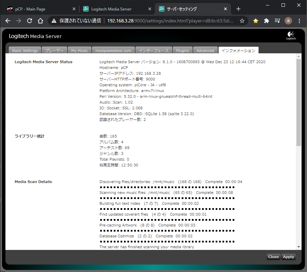Close the pCP - Main Page tab
Image resolution: width=307 pixels, height=272 pixels.
(74, 9)
